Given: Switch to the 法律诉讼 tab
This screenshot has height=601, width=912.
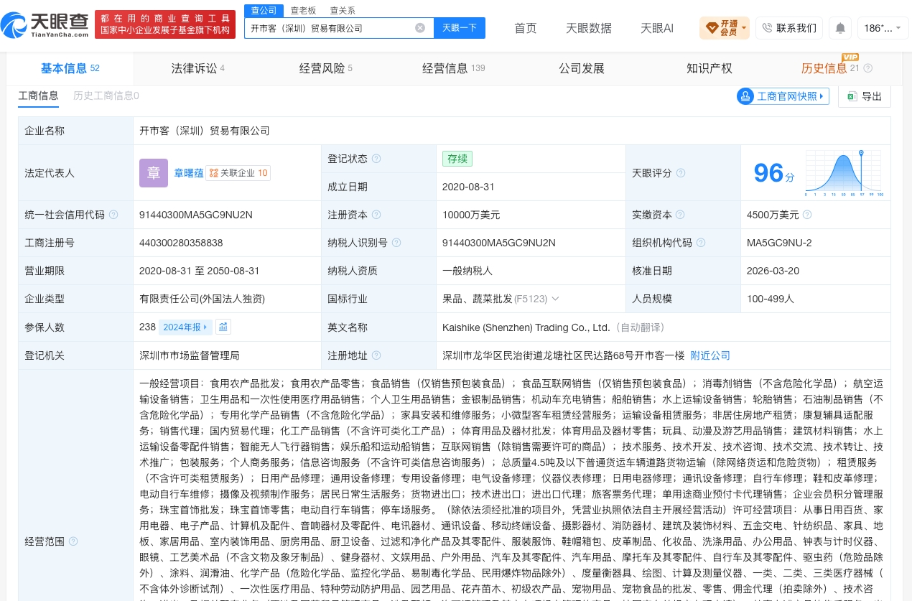Looking at the screenshot, I should (x=197, y=68).
